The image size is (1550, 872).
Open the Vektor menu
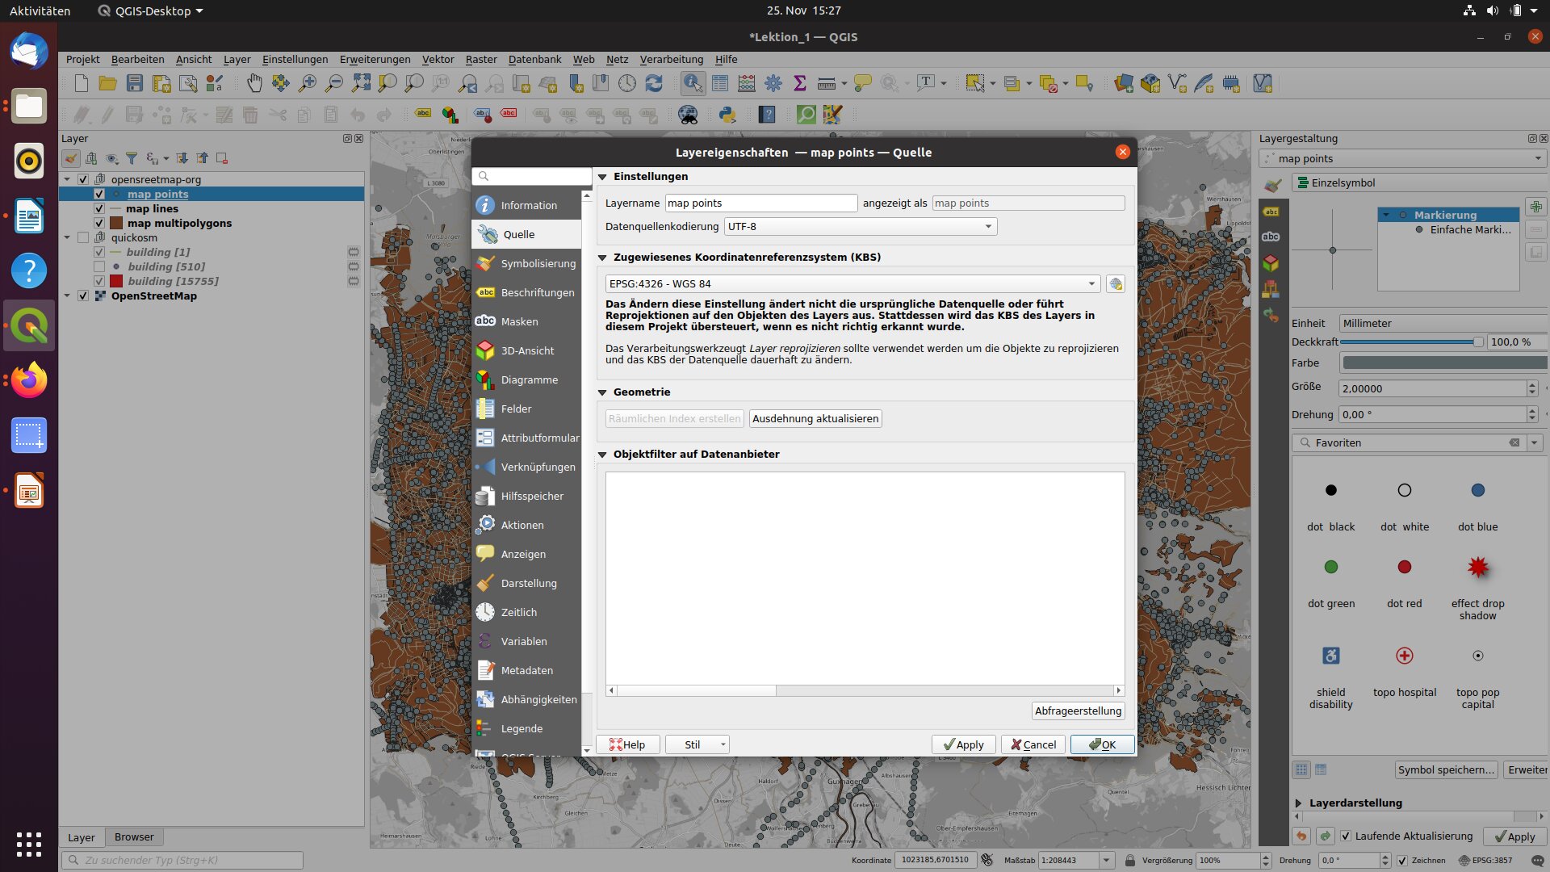(438, 59)
